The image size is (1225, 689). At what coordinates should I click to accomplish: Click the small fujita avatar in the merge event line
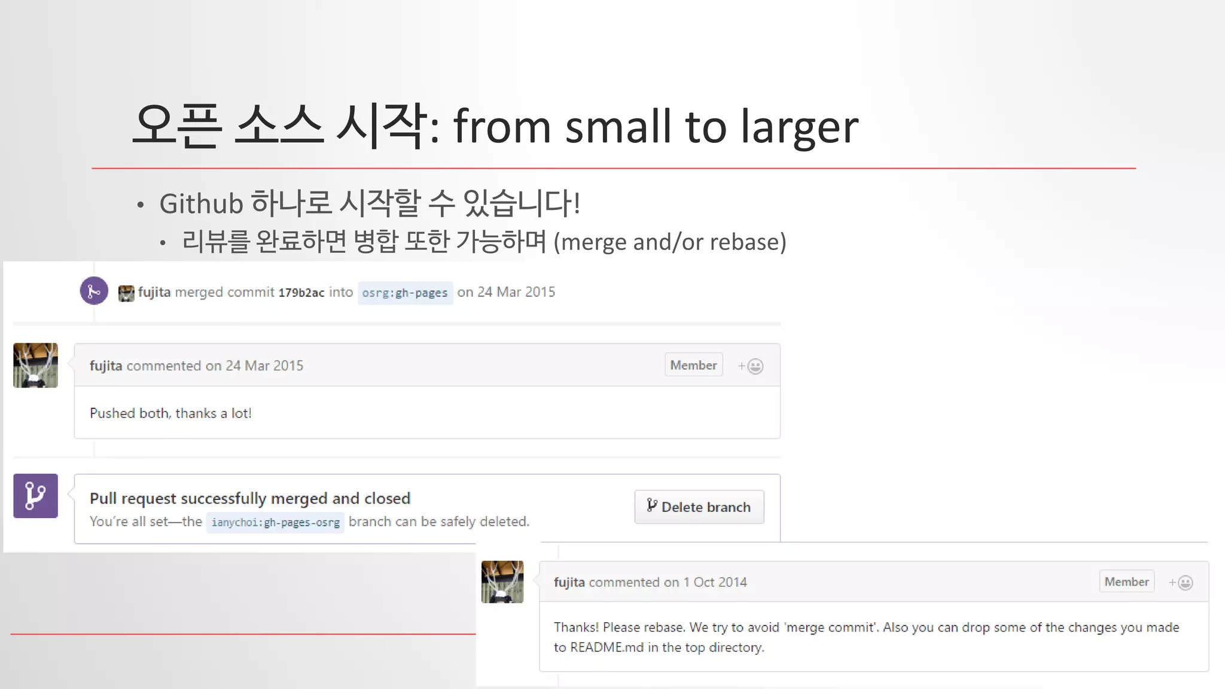tap(126, 293)
